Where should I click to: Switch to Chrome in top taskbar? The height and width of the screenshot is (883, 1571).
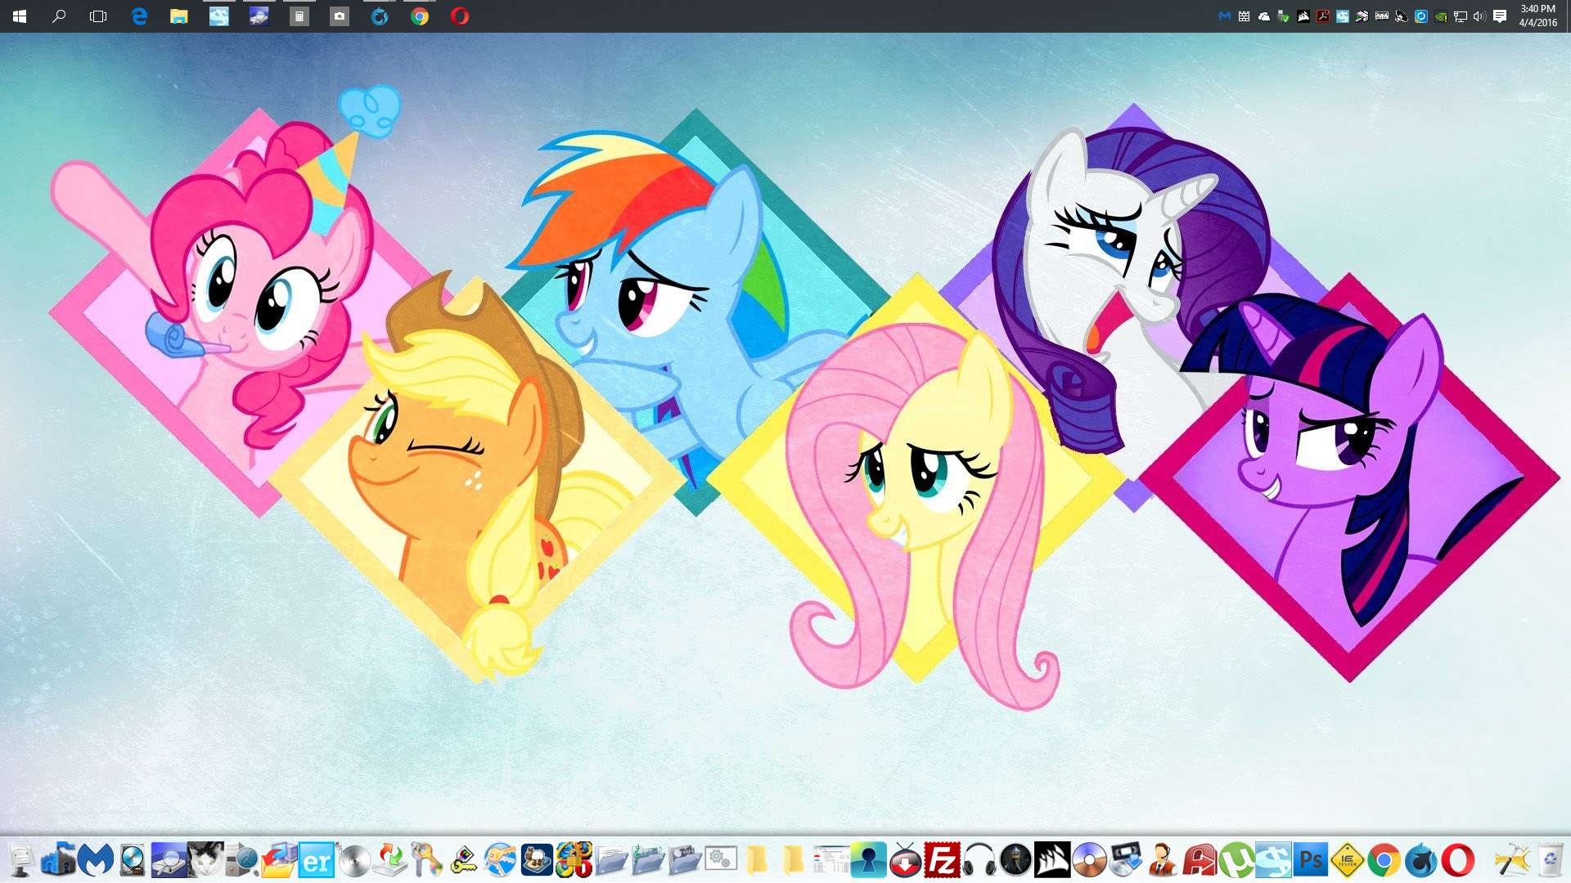pyautogui.click(x=420, y=16)
